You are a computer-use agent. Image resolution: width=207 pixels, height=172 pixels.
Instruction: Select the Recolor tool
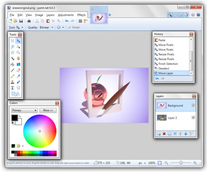tap(18, 82)
